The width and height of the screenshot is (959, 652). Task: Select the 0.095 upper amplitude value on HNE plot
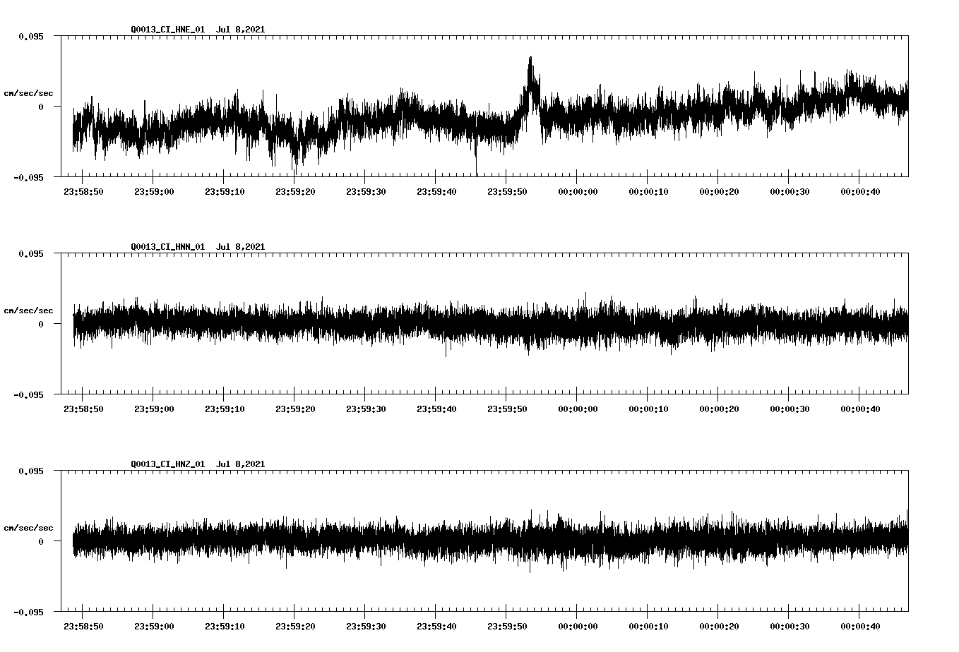coord(30,36)
